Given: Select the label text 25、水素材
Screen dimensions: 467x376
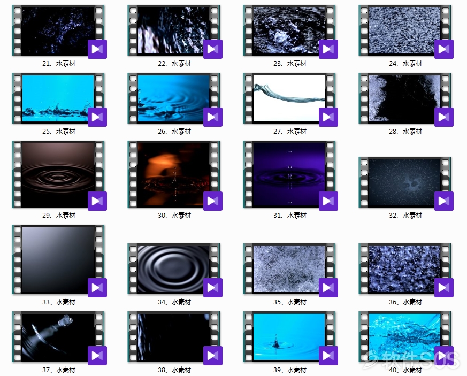Looking at the screenshot, I should tap(59, 131).
